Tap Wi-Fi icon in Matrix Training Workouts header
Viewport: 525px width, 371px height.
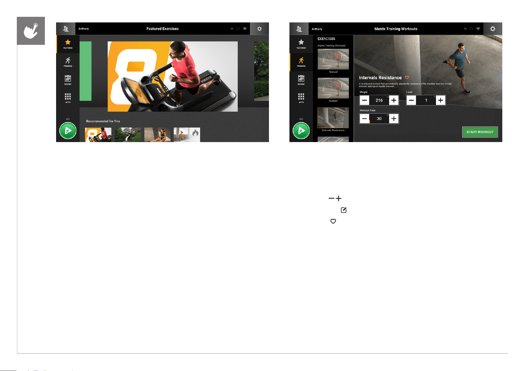pos(478,29)
